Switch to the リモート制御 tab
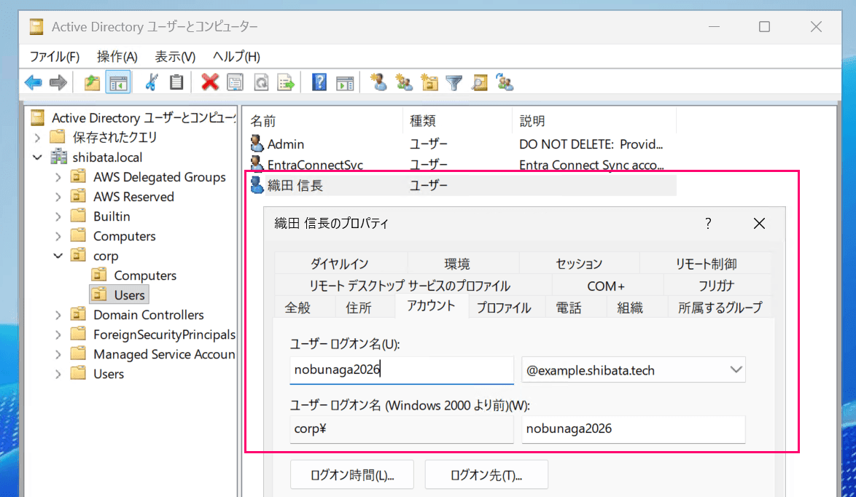 tap(706, 264)
